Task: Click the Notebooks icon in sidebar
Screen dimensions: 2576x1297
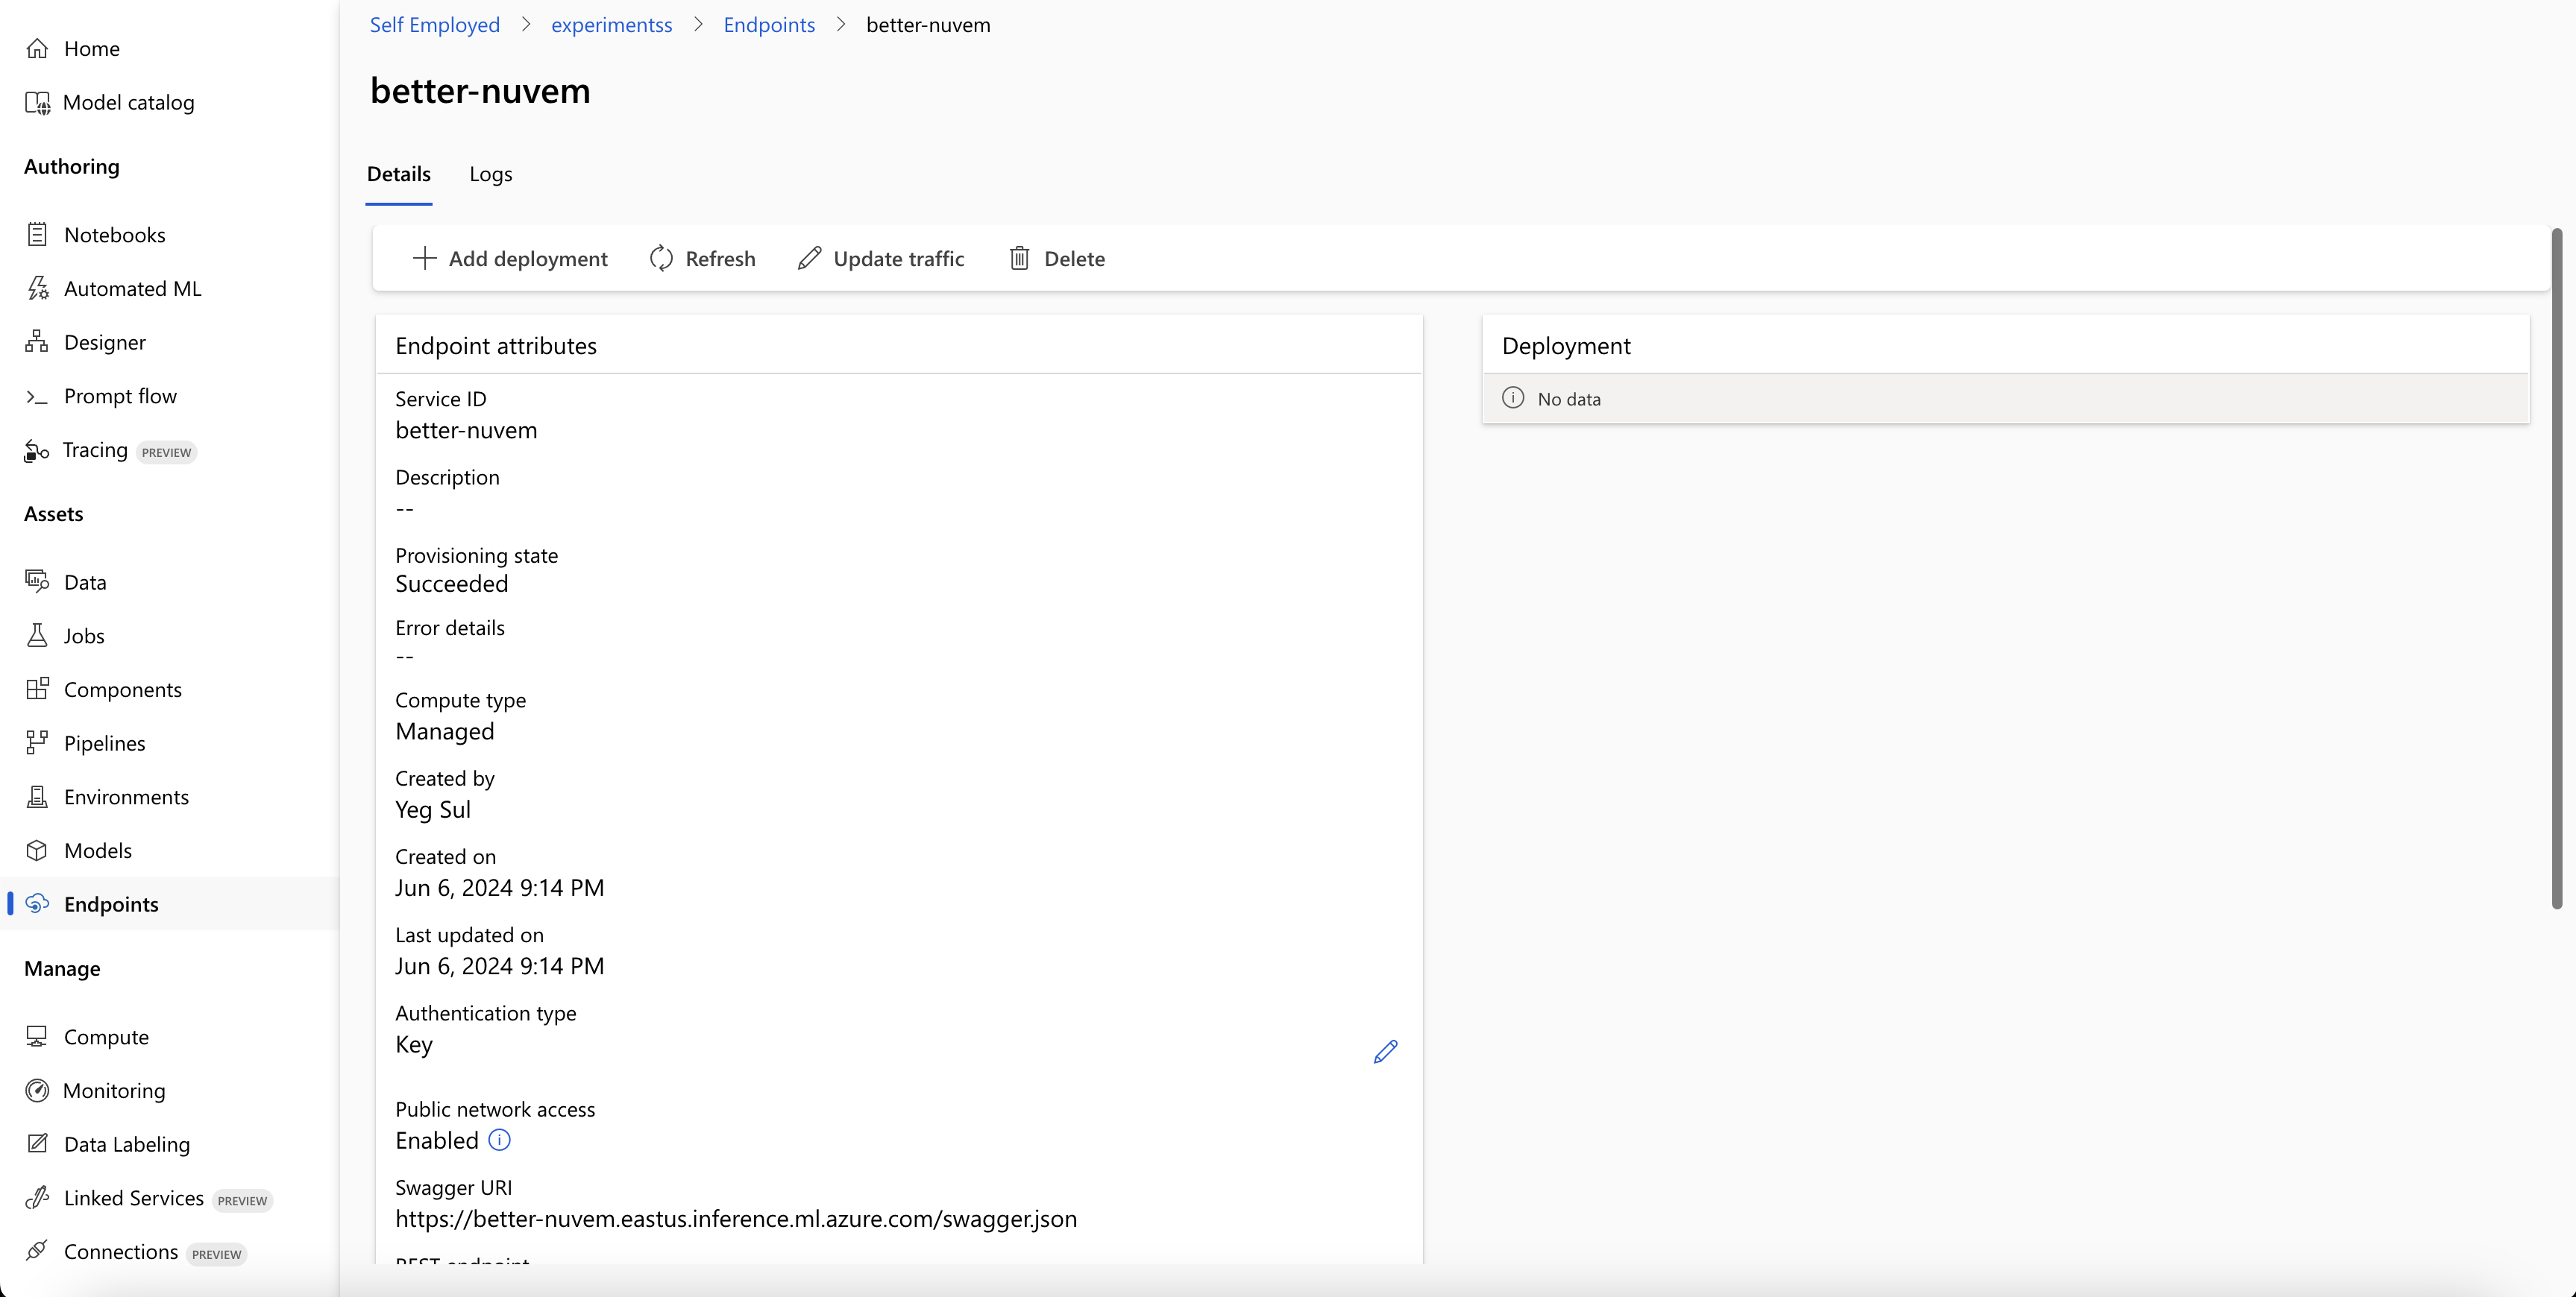Action: [x=37, y=235]
